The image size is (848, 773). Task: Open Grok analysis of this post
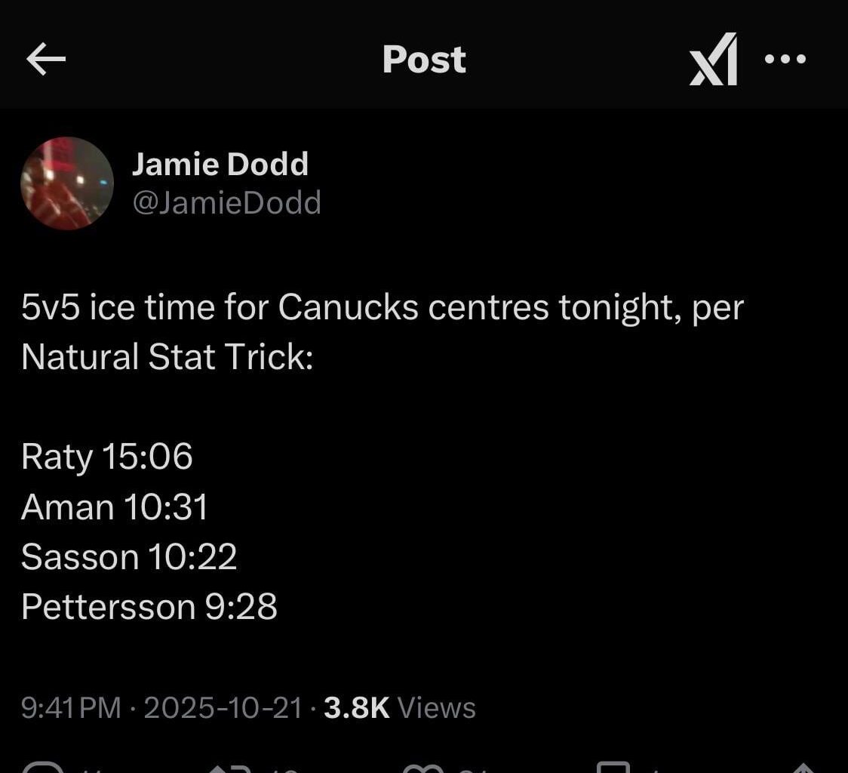click(712, 60)
